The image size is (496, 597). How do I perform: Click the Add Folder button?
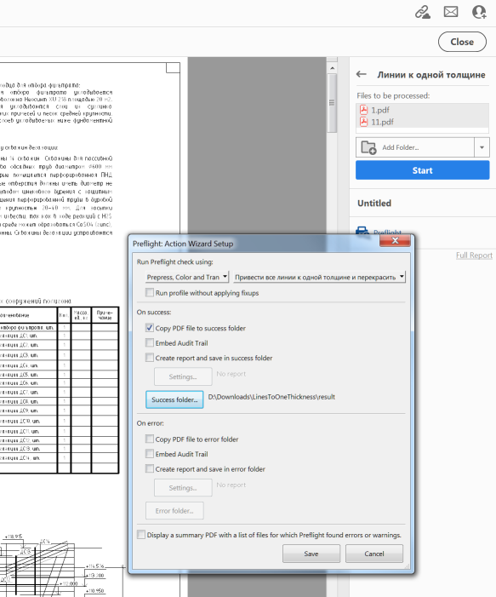click(x=415, y=147)
